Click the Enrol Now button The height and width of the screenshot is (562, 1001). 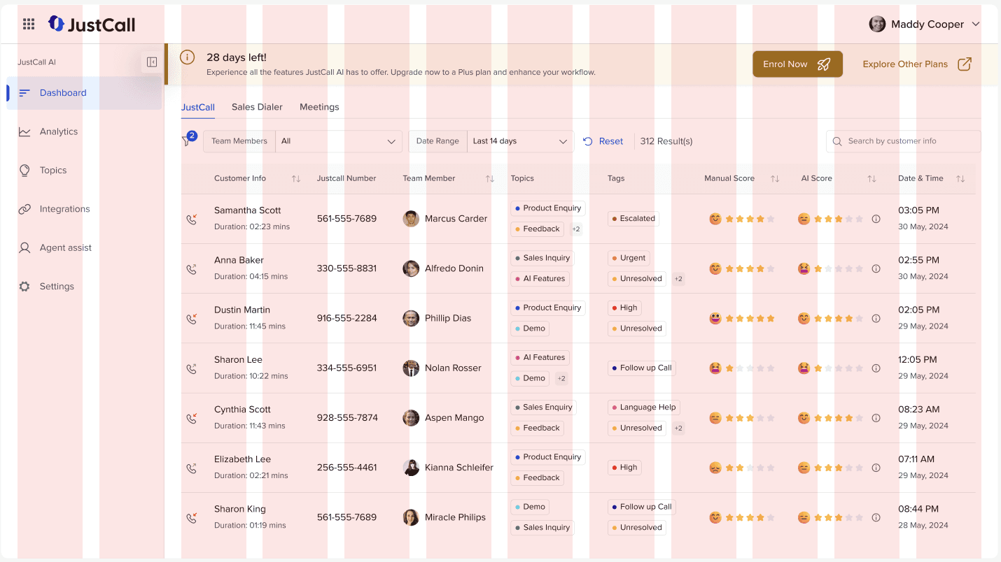(797, 64)
